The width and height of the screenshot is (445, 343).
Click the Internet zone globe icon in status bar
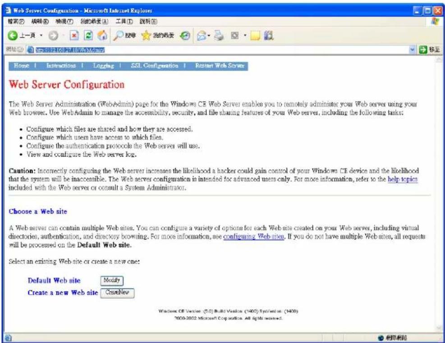point(381,338)
